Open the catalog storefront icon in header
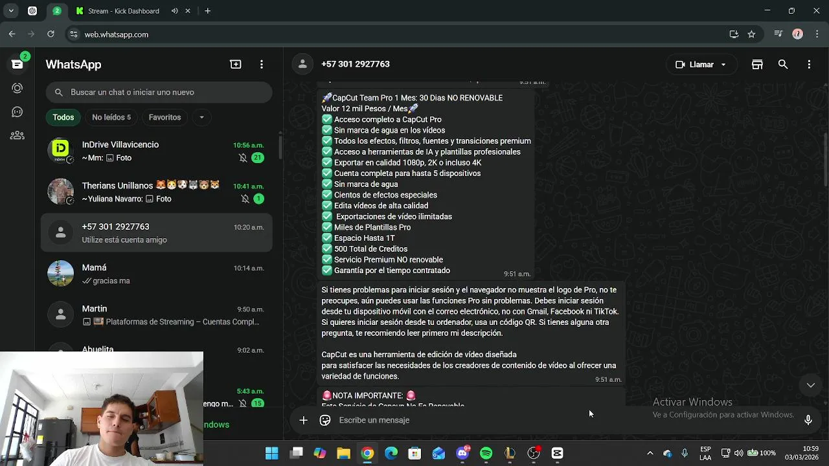Image resolution: width=829 pixels, height=466 pixels. pyautogui.click(x=757, y=64)
